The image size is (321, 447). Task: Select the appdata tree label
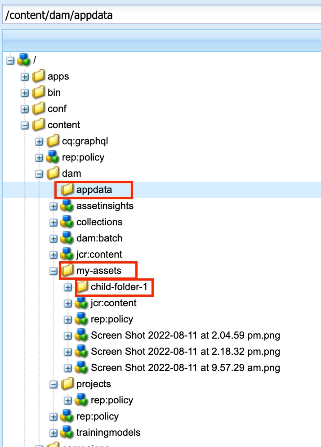(x=94, y=190)
